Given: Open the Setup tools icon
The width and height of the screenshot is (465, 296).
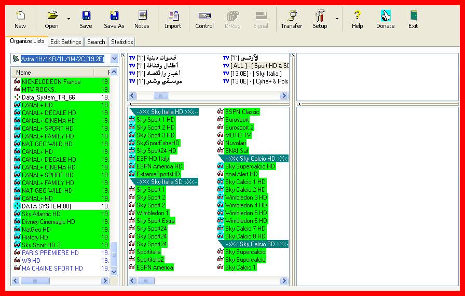Looking at the screenshot, I should (320, 16).
